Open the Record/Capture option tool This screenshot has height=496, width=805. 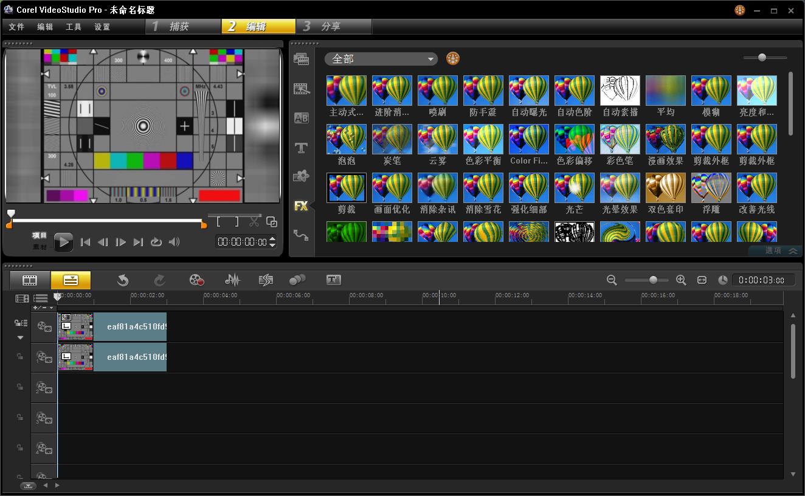pyautogui.click(x=196, y=280)
